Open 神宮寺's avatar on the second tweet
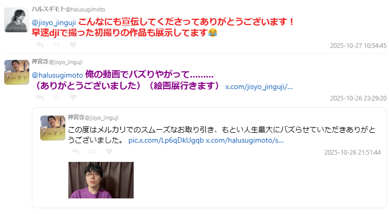389x214 pixels. pyautogui.click(x=17, y=72)
